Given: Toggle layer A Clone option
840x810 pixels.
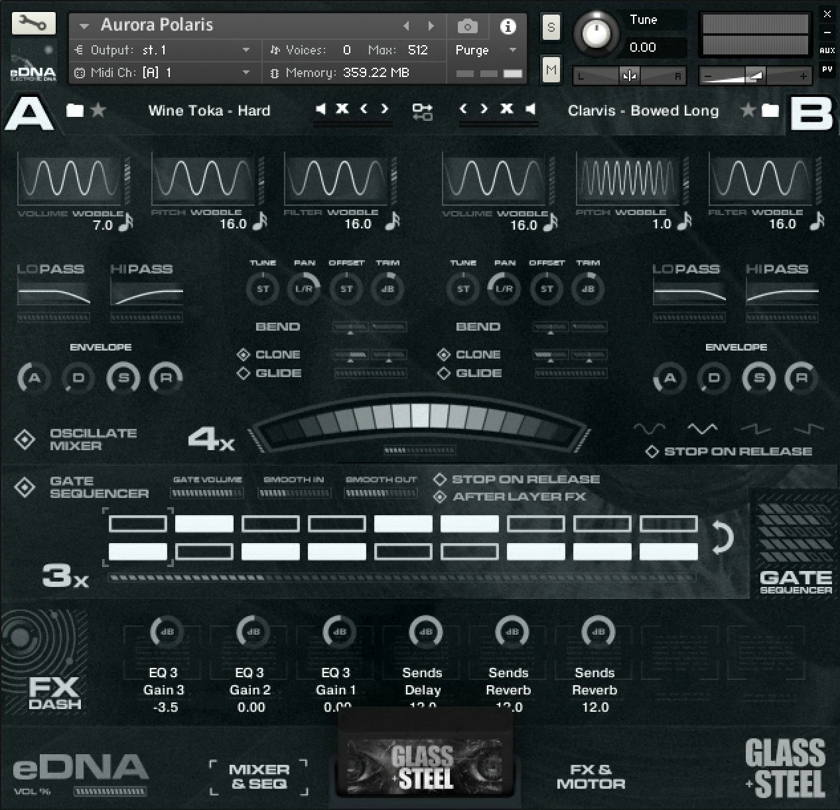Looking at the screenshot, I should (244, 355).
